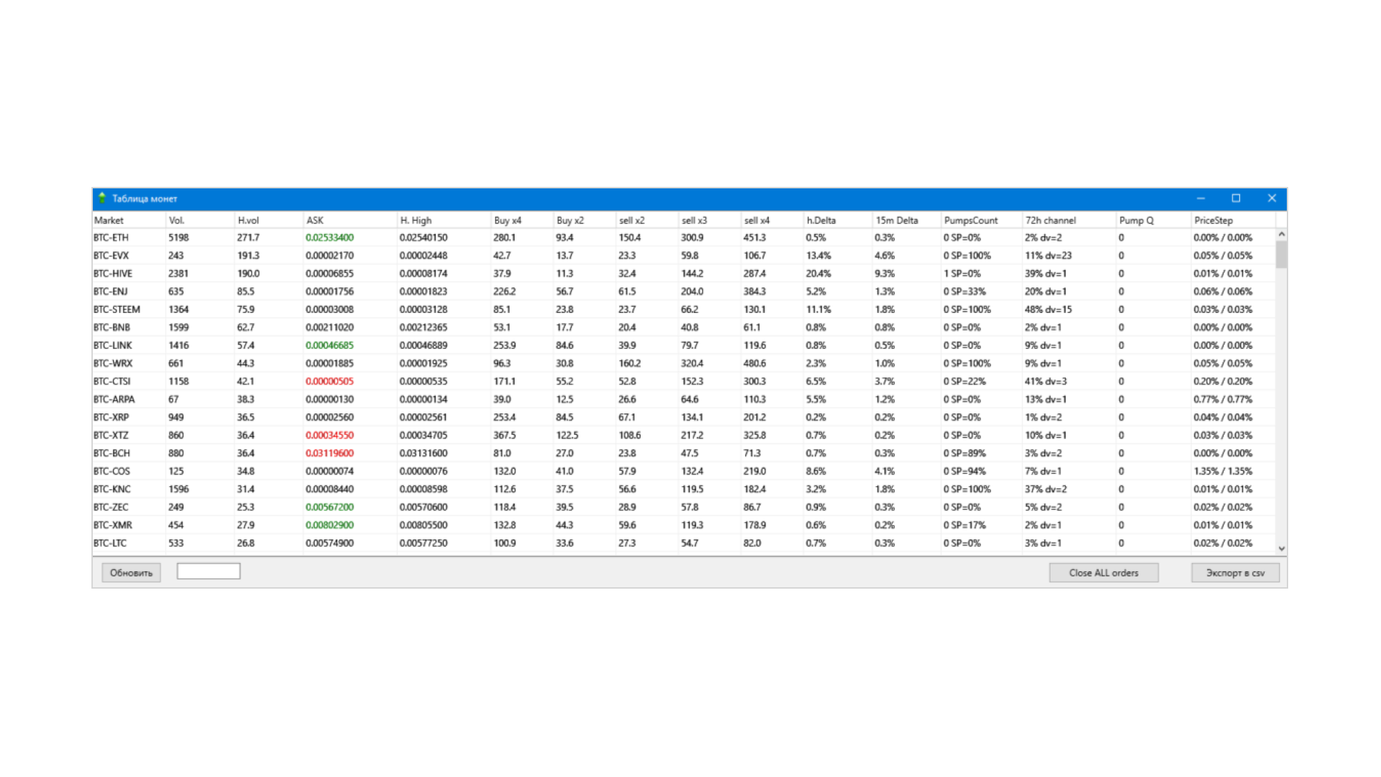Focus the text field beside Обновить
1381x777 pixels.
click(208, 571)
